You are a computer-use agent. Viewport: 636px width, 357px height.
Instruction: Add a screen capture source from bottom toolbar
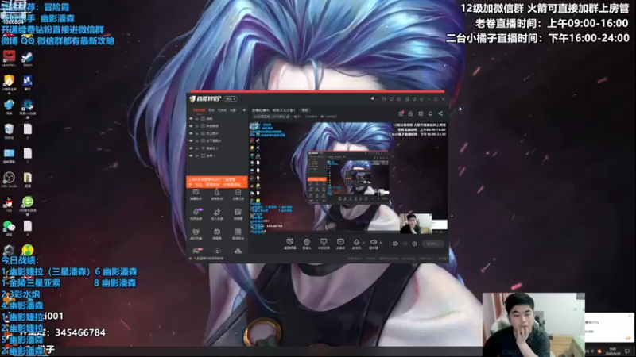289,244
